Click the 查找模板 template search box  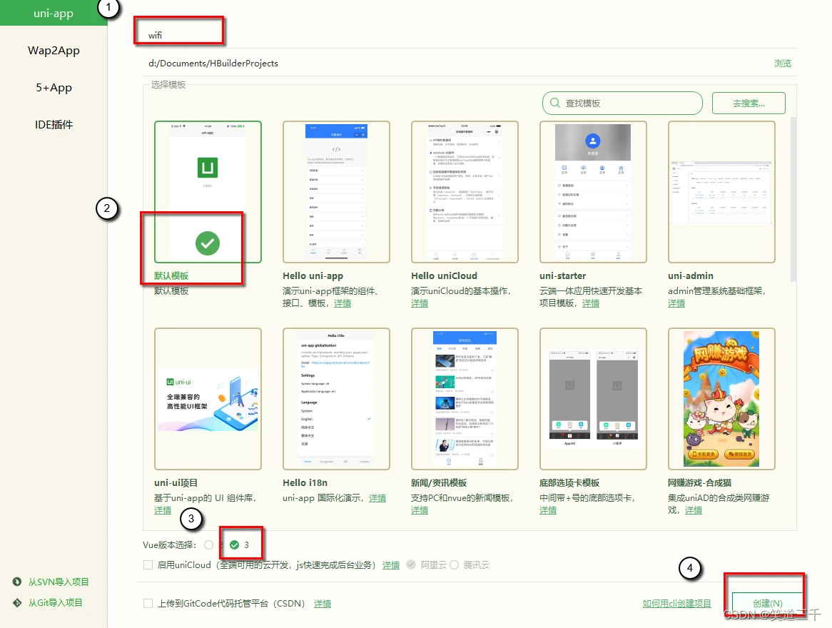[622, 103]
